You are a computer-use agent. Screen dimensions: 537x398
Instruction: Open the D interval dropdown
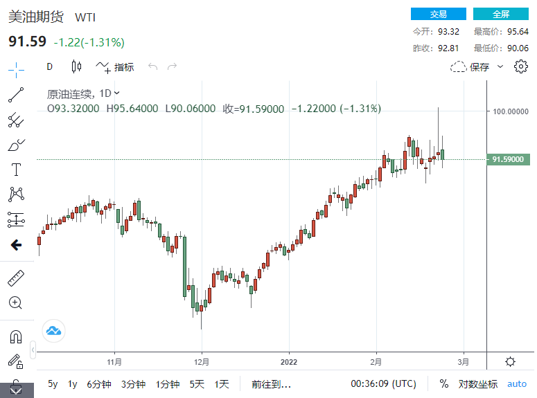tap(49, 67)
